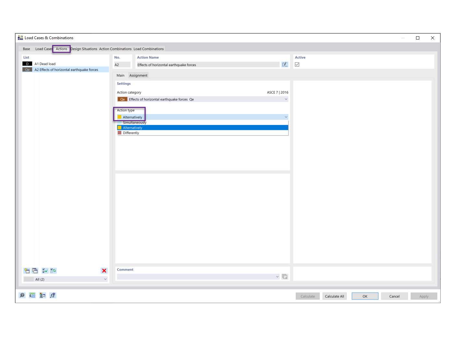Open comment library icon next to Comment field
Screen dimensions: 454x340
pos(285,277)
